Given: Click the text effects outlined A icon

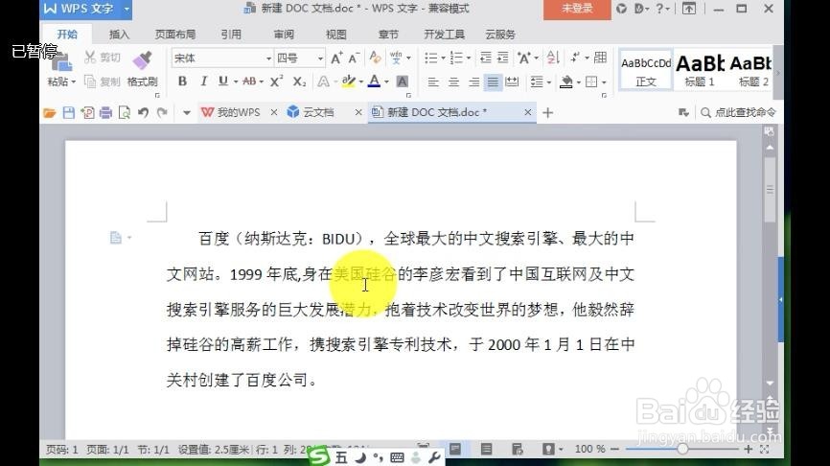Looking at the screenshot, I should [x=323, y=82].
